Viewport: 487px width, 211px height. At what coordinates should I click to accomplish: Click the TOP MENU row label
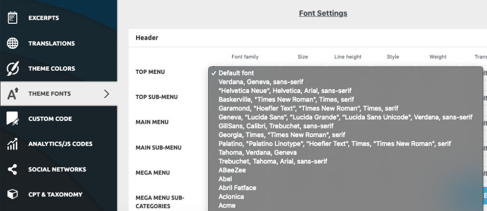[150, 72]
